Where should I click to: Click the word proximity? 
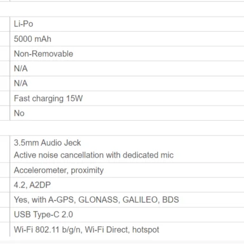(x=87, y=170)
